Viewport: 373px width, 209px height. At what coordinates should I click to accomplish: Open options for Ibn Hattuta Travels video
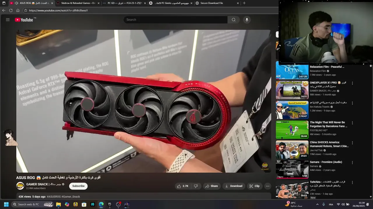[x=352, y=103]
